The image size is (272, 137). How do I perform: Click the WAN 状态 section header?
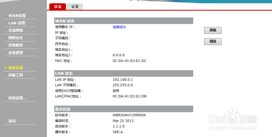coord(124,21)
